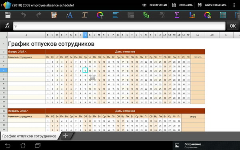Open the font size AA tool
Screen dimensions: 240x150
69,15
